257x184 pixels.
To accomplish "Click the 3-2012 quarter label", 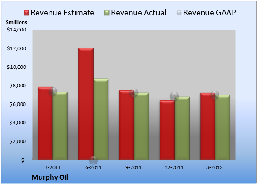I will (x=215, y=167).
